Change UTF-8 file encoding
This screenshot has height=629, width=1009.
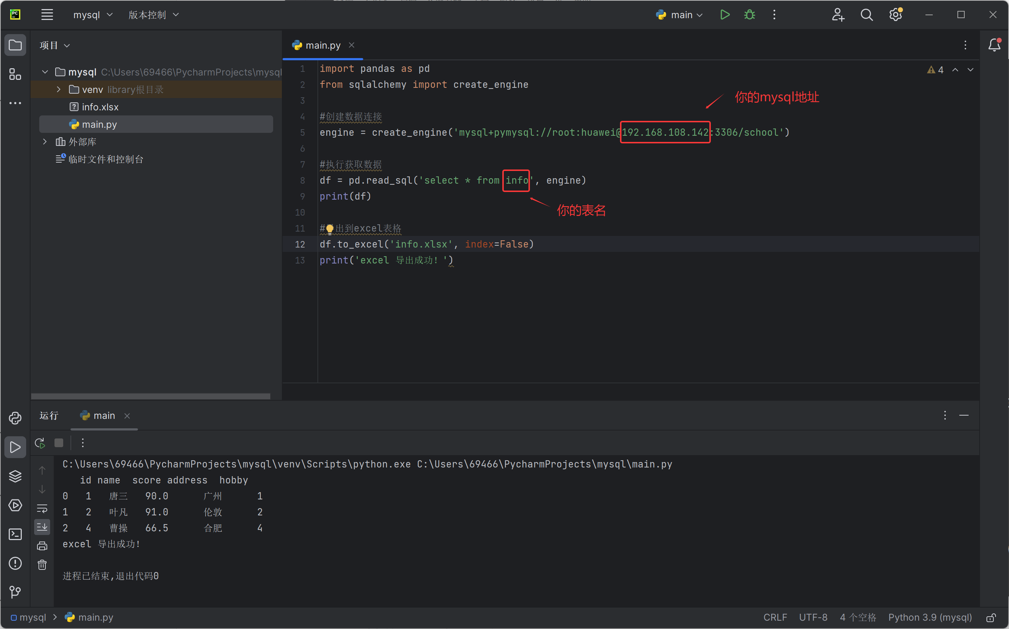[813, 617]
